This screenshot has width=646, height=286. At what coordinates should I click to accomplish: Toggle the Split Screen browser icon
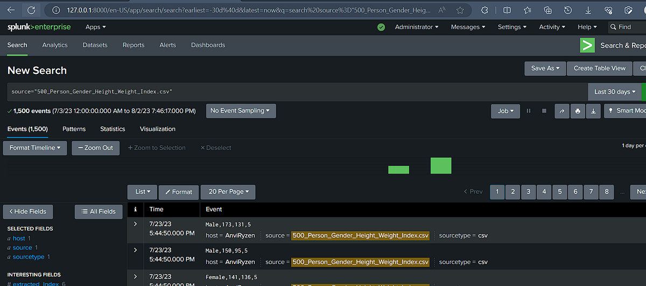(x=507, y=10)
